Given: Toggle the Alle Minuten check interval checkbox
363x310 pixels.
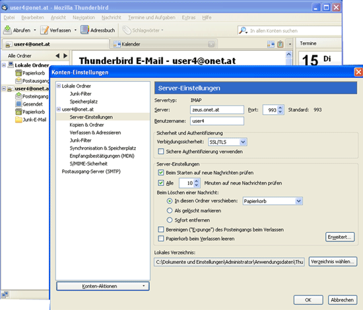Looking at the screenshot, I should (x=160, y=183).
